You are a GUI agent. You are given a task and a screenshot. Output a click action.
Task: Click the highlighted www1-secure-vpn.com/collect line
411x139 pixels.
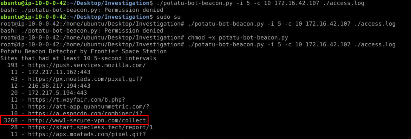click(x=75, y=120)
